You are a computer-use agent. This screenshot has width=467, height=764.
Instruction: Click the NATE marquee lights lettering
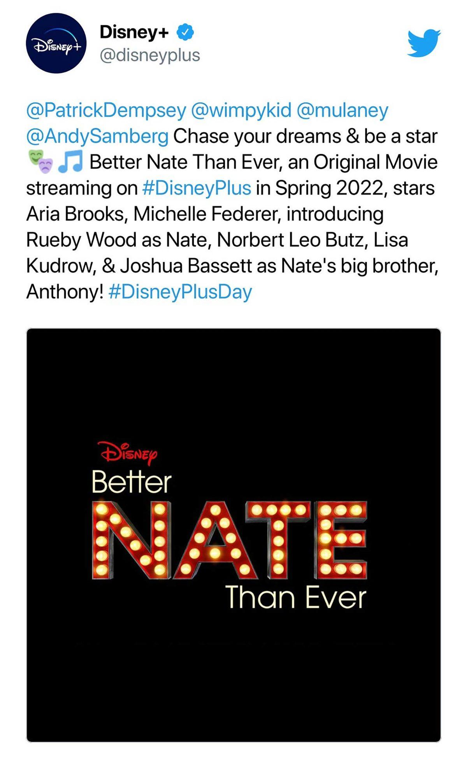tap(230, 540)
